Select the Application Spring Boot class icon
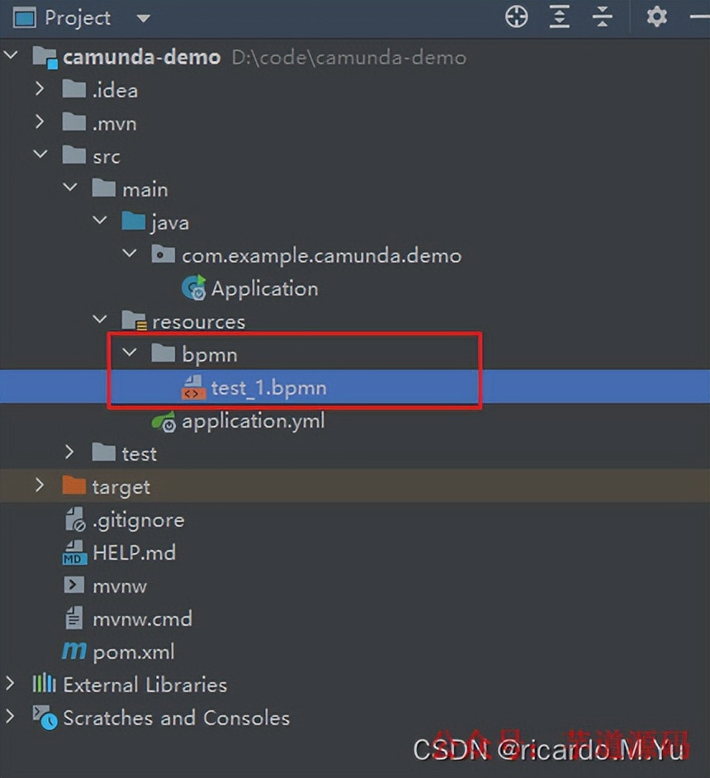This screenshot has height=778, width=710. tap(193, 288)
